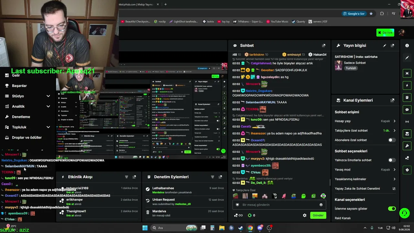Screen dimensions: 414x233
Task: Toggle the channel actions widget in the right sidebar
Action: click(407, 134)
